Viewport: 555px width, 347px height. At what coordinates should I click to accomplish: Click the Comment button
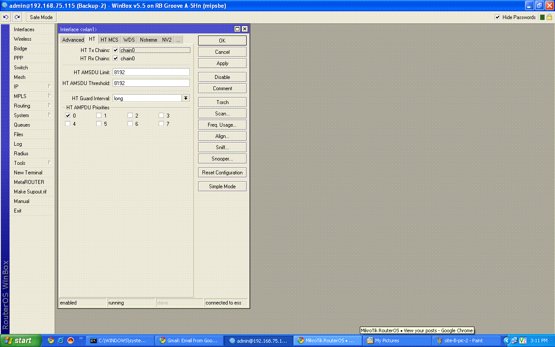(222, 88)
